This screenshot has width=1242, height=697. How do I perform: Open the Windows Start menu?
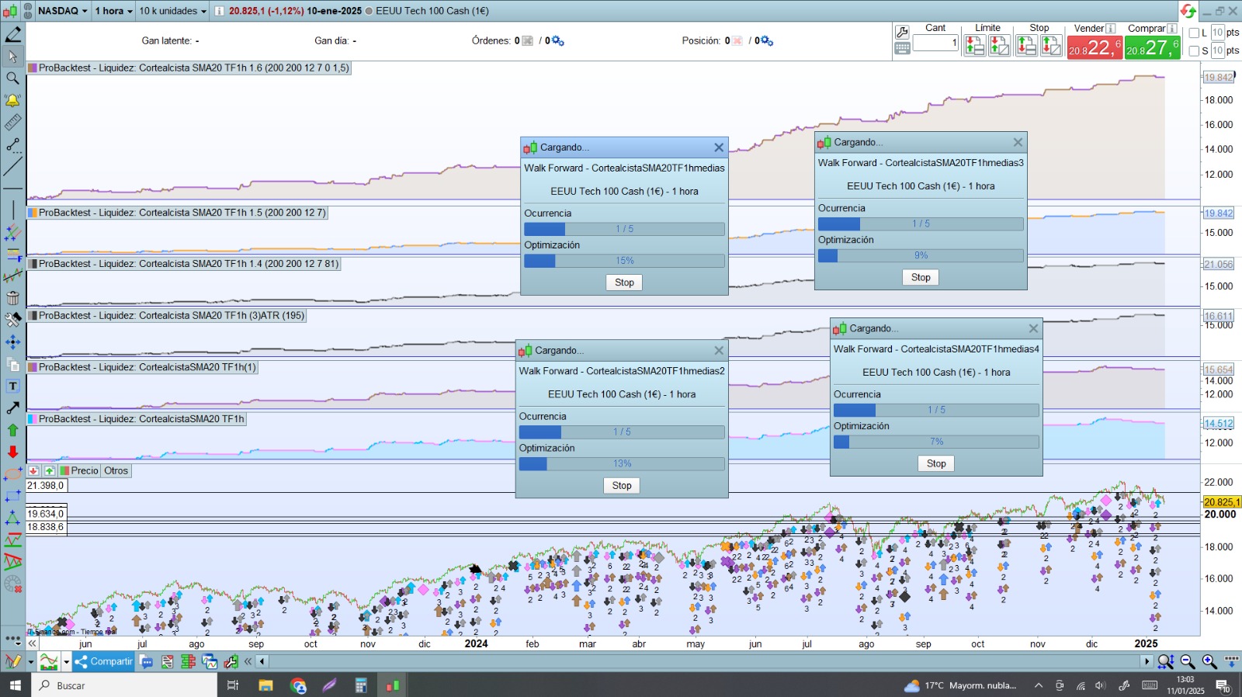16,685
